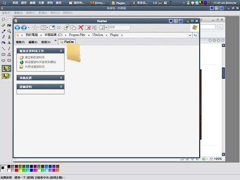Choose the Brush tool in Paint

9,37
